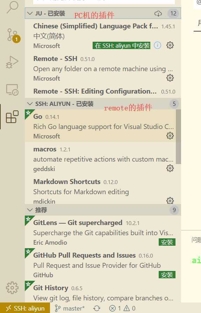Click the SSH: aliyun remote indicator
This screenshot has width=201, height=313.
click(25, 308)
